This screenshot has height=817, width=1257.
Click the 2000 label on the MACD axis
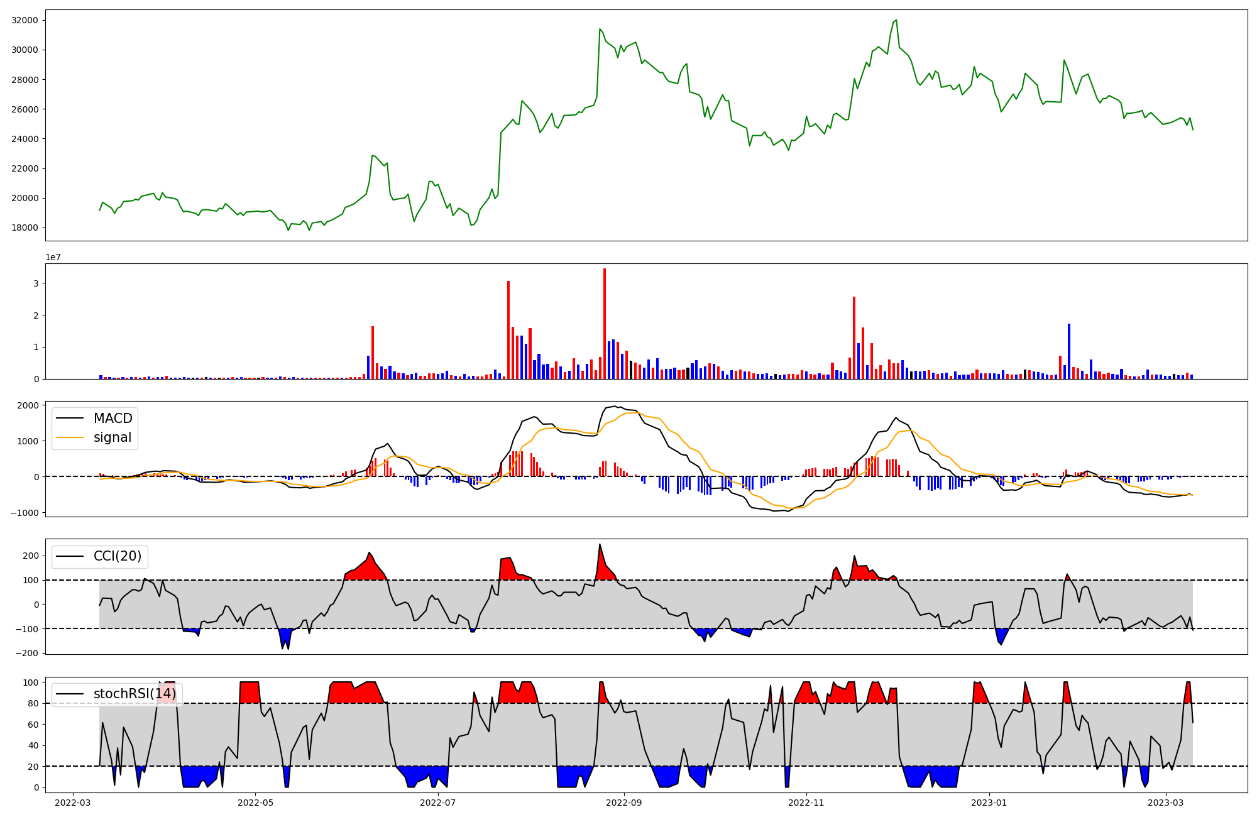tap(28, 405)
